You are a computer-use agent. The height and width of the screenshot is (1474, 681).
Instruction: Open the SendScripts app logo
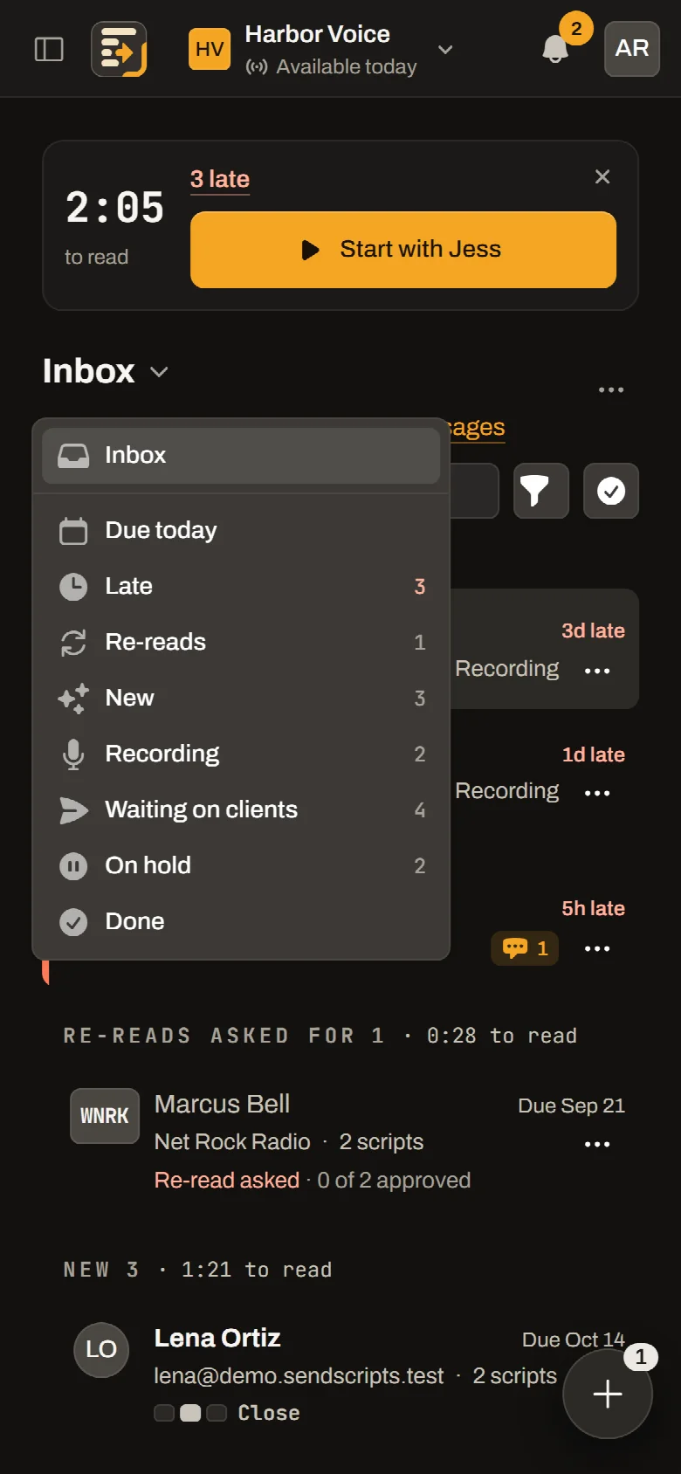pyautogui.click(x=120, y=49)
